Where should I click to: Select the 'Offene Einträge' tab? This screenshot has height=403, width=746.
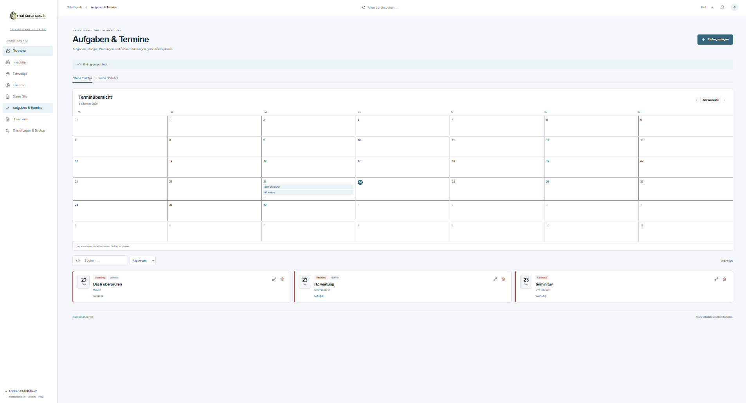83,78
